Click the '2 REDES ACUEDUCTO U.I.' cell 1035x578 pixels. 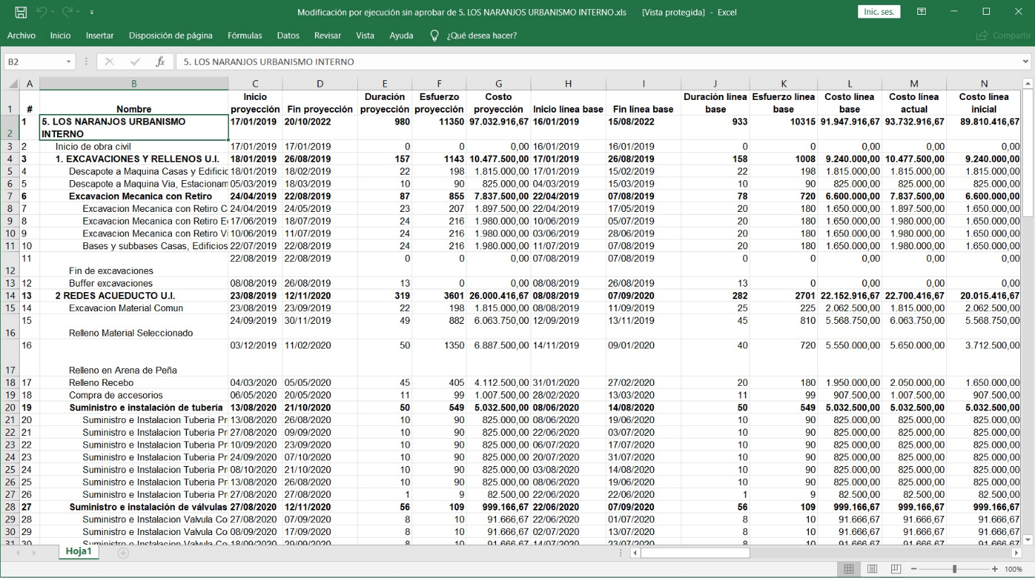click(x=134, y=296)
